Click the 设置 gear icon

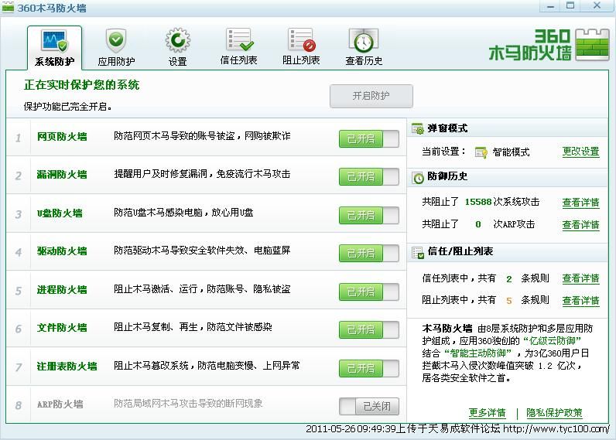coord(177,40)
